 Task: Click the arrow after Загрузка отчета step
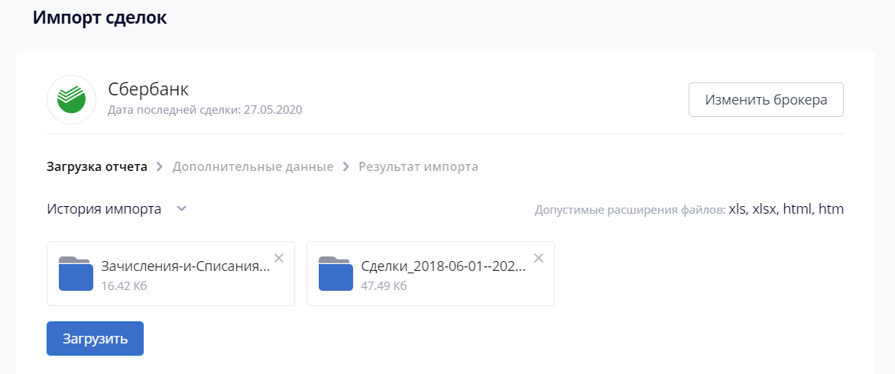click(160, 166)
